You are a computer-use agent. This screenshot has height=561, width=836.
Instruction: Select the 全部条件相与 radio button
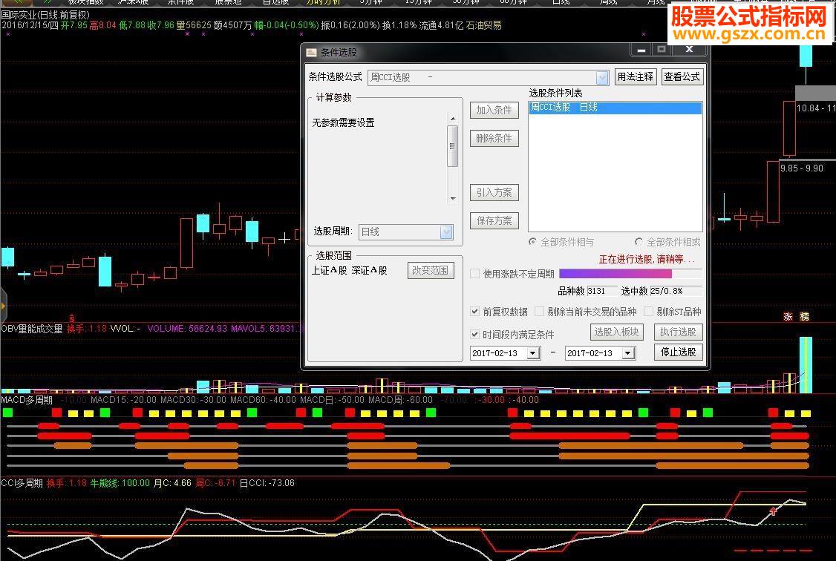click(532, 242)
